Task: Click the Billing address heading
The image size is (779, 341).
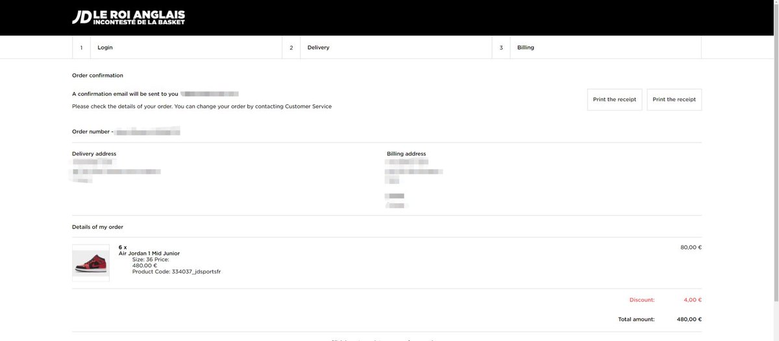Action: tap(406, 154)
